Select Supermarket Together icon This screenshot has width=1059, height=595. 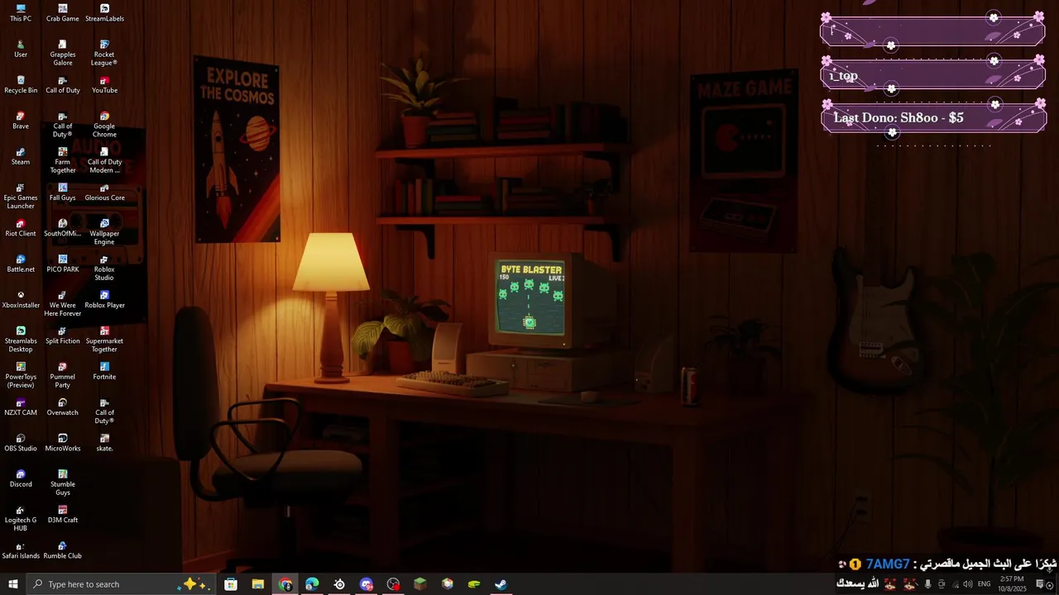click(x=104, y=340)
